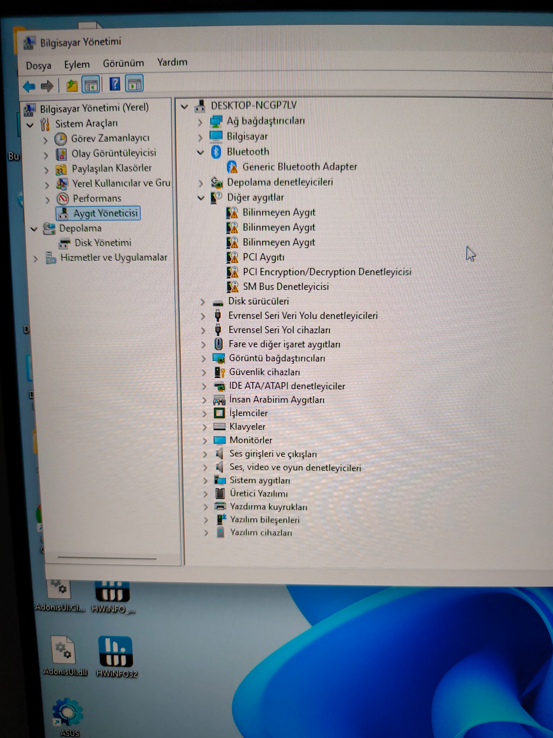Toggle the Show/Hide Action Pane icon

(x=134, y=84)
